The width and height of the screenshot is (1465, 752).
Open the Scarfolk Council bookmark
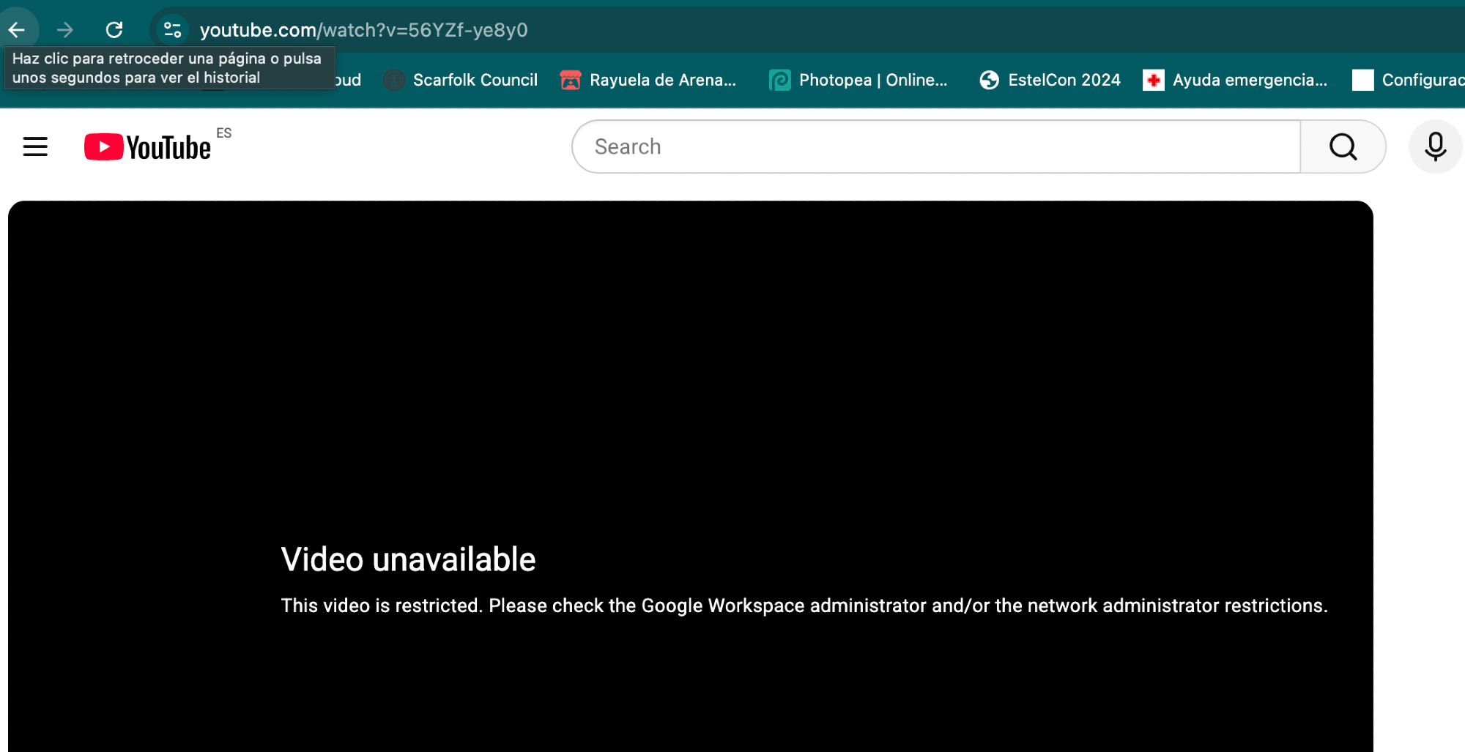click(461, 80)
